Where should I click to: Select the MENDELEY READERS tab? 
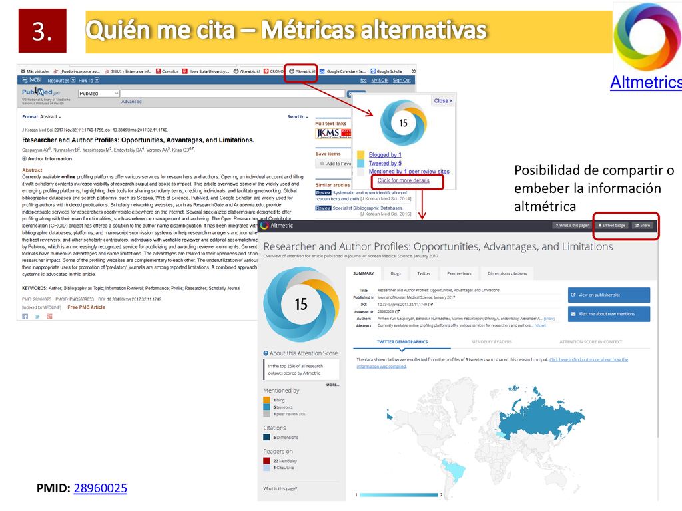(492, 342)
